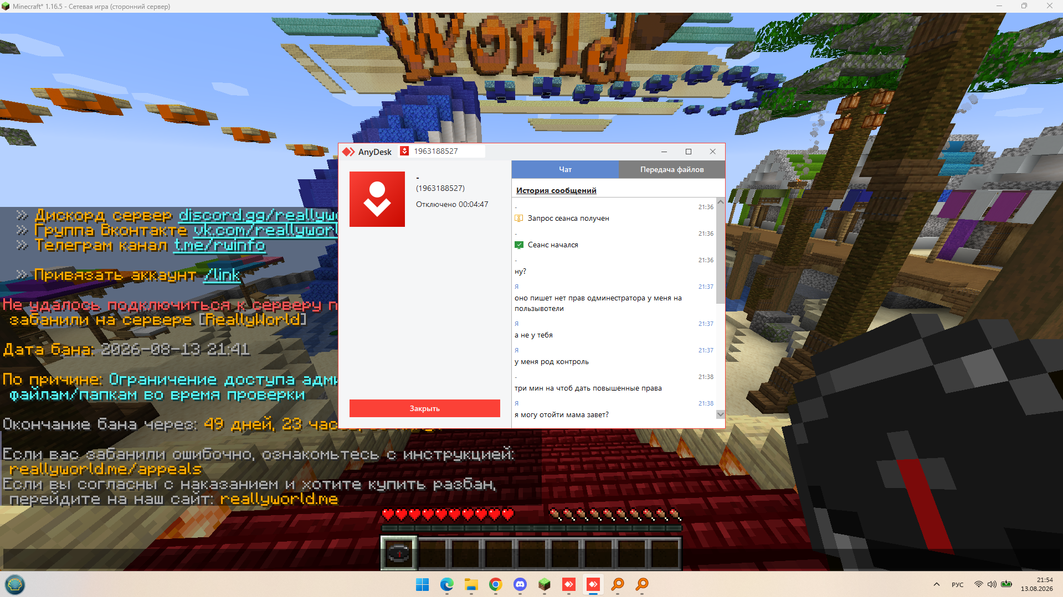Open Wi-Fi network settings in the tray
Viewport: 1063px width, 597px height.
point(979,584)
